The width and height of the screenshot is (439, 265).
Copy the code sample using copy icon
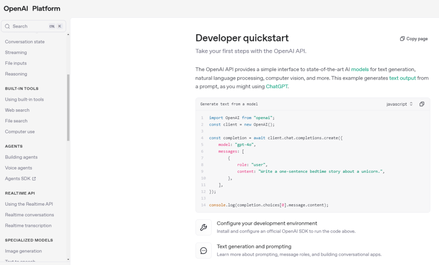pos(422,104)
